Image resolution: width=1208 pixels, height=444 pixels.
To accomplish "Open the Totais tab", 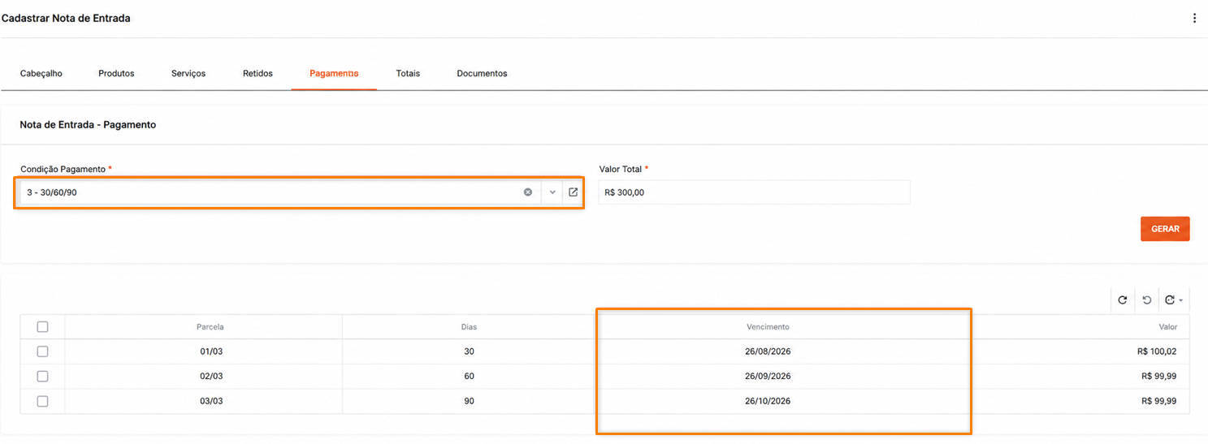I will click(x=408, y=73).
